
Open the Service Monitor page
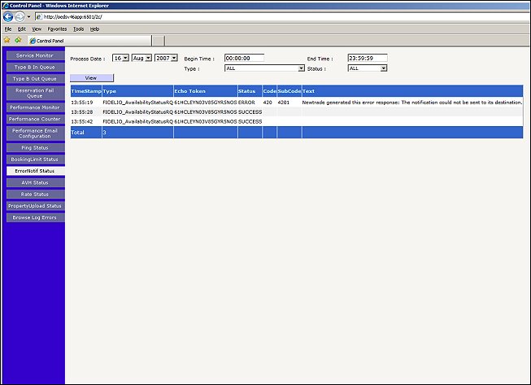coord(35,55)
